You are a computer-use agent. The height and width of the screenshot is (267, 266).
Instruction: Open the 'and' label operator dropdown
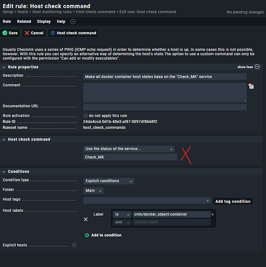pyautogui.click(x=122, y=222)
